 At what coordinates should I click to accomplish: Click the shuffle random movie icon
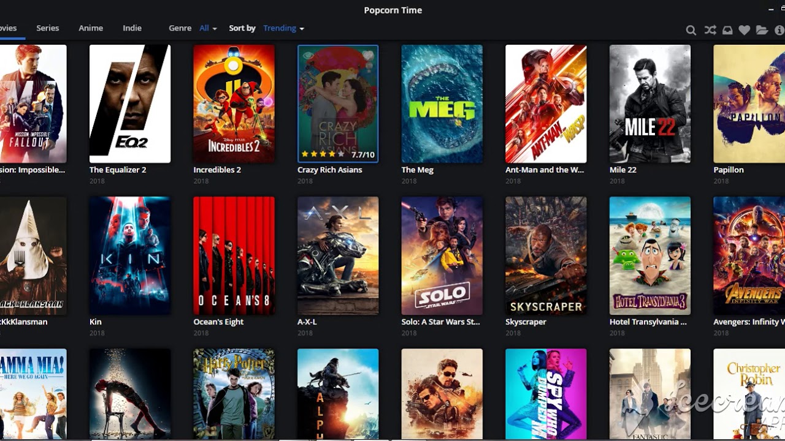click(x=710, y=30)
